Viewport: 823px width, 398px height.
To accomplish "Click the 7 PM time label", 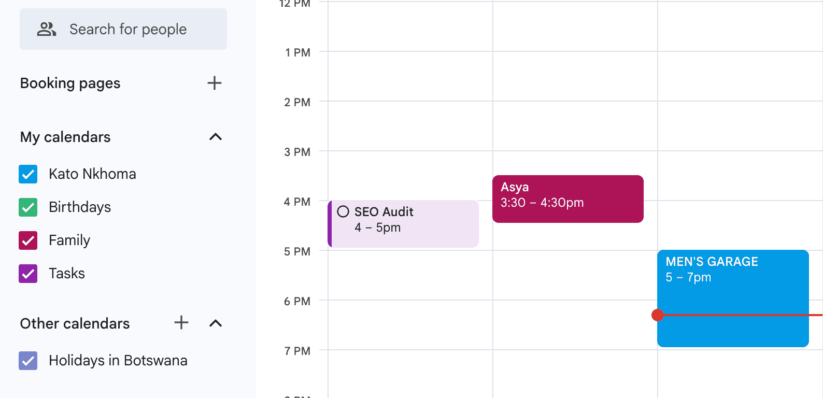I will pyautogui.click(x=297, y=351).
